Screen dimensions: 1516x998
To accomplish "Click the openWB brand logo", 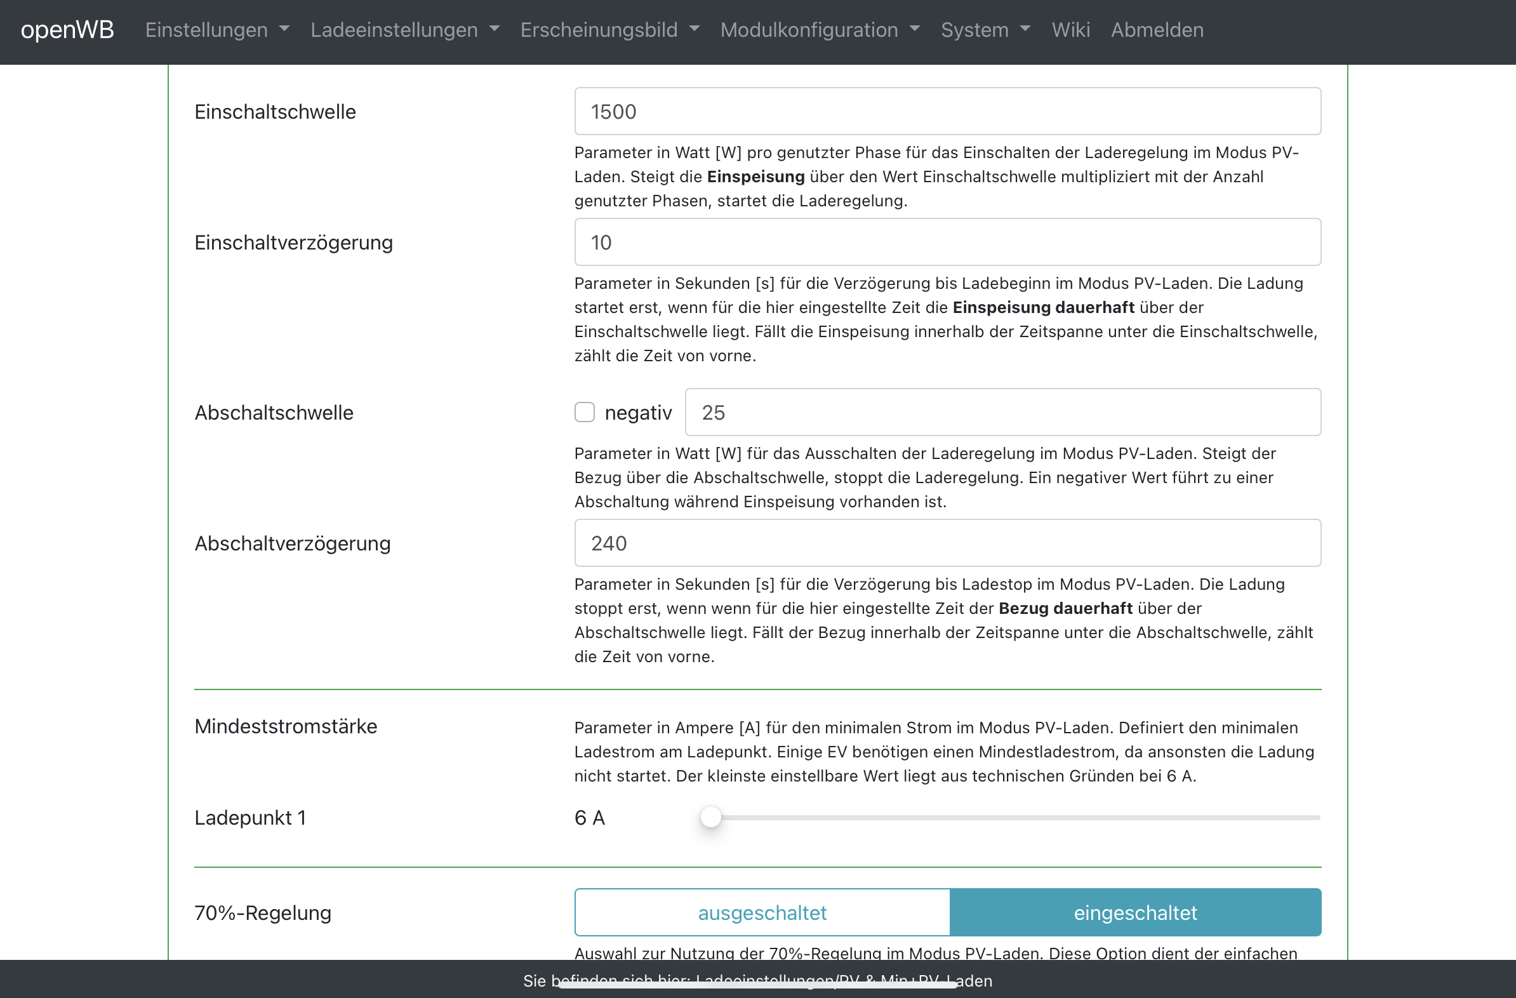I will click(x=67, y=30).
